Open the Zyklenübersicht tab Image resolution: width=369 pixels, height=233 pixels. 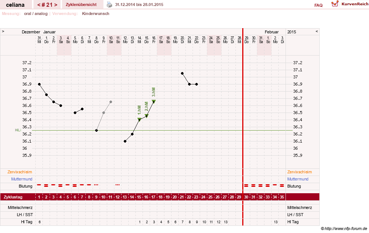[81, 5]
